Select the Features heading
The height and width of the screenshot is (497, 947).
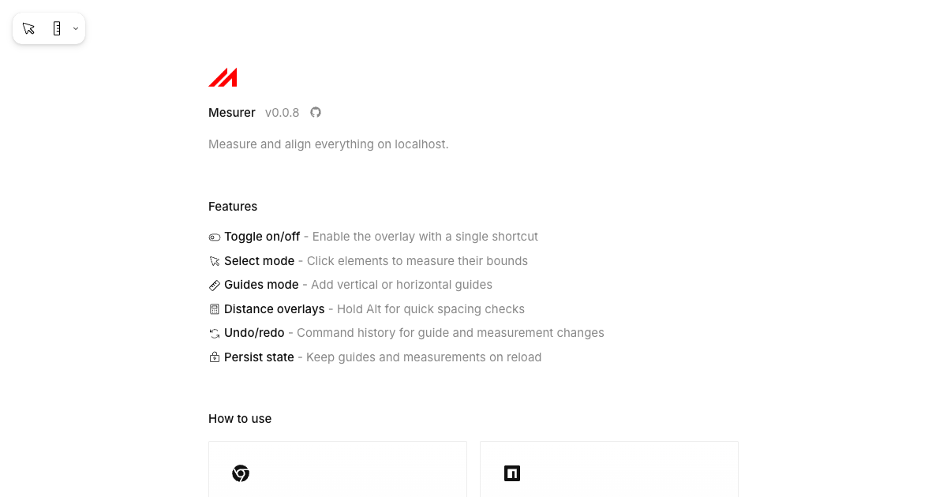point(233,207)
